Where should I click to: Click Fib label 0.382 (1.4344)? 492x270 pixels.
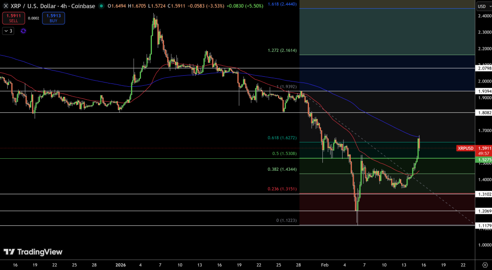point(282,169)
